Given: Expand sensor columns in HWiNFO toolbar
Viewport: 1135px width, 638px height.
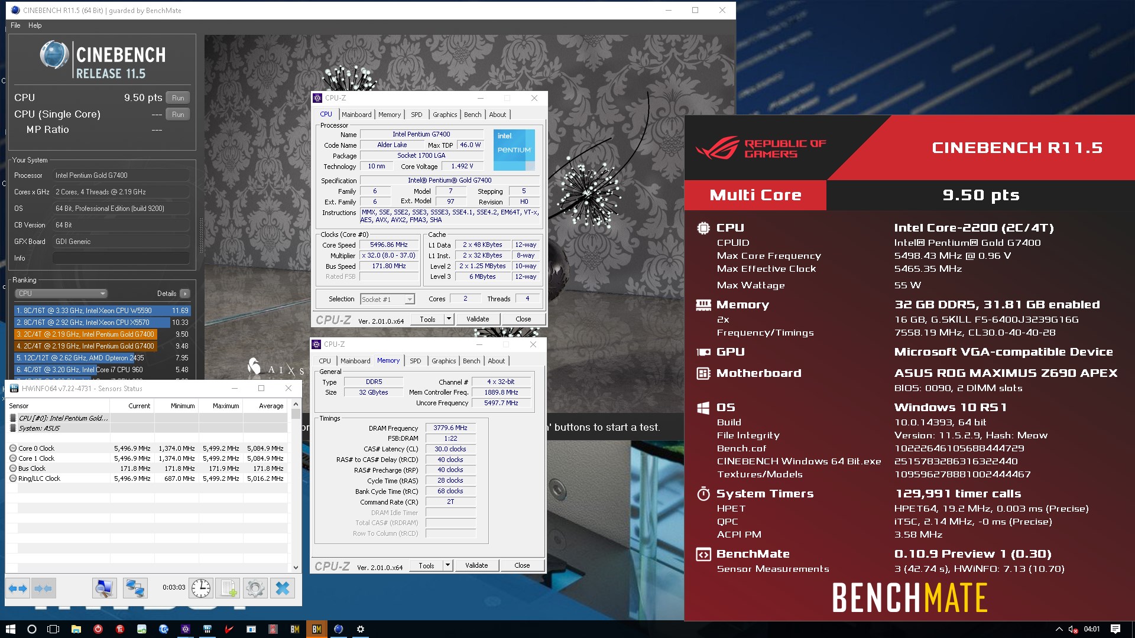Looking at the screenshot, I should [18, 588].
